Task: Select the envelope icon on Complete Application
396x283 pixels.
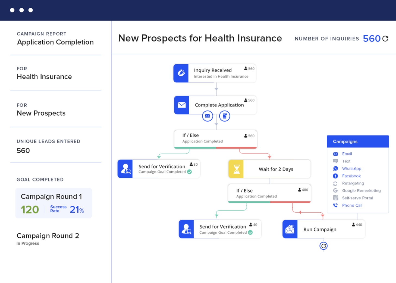Action: pyautogui.click(x=181, y=105)
